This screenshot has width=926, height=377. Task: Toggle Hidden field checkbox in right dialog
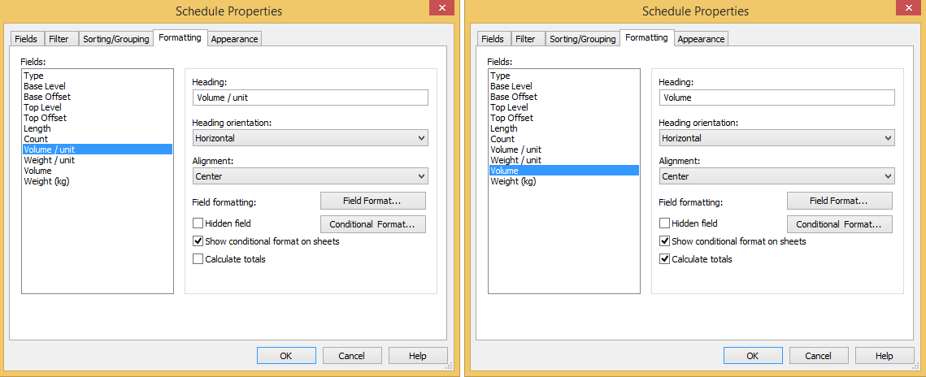pos(665,223)
